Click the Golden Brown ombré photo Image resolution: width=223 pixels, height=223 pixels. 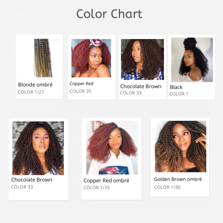coord(180,146)
